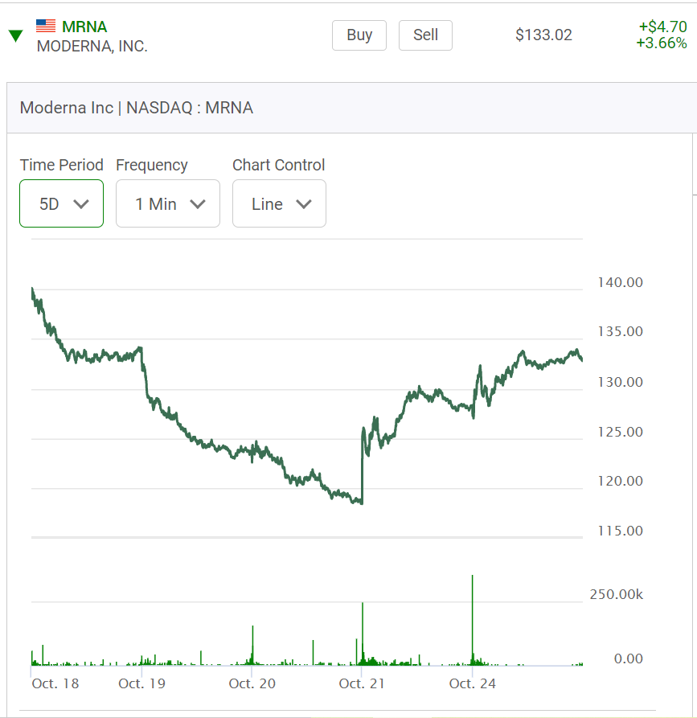This screenshot has height=718, width=697.
Task: Click the tallest volume spike at Oct. 24
Action: pos(472,619)
